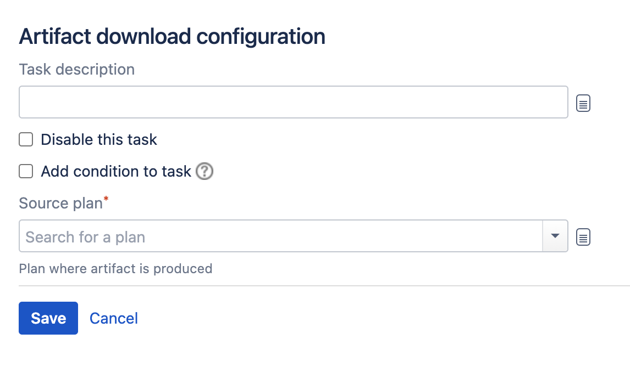This screenshot has height=373, width=630.
Task: Show help for Add condition to task
Action: (x=205, y=171)
